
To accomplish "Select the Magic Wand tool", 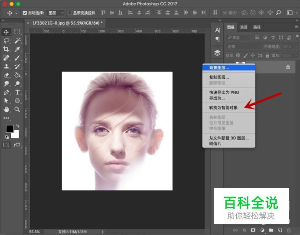I will click(x=17, y=40).
